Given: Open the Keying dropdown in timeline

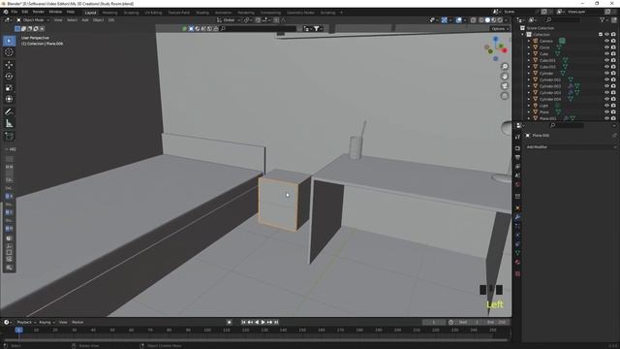Looking at the screenshot, I should point(46,322).
